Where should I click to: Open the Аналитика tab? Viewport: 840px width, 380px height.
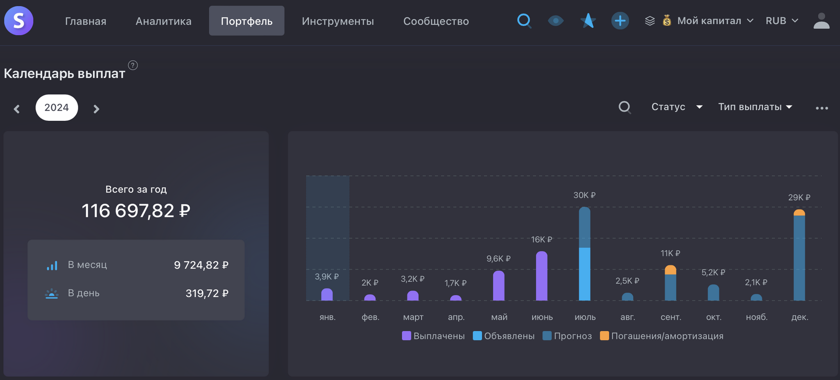[x=164, y=21]
